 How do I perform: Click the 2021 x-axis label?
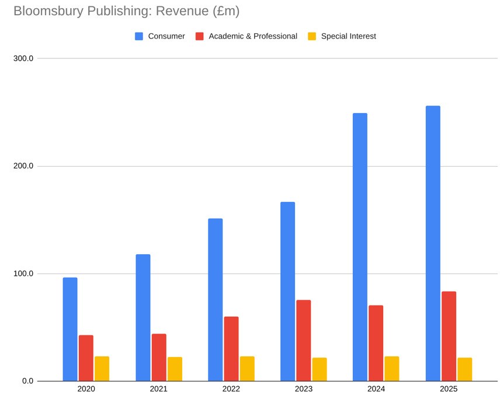point(158,389)
